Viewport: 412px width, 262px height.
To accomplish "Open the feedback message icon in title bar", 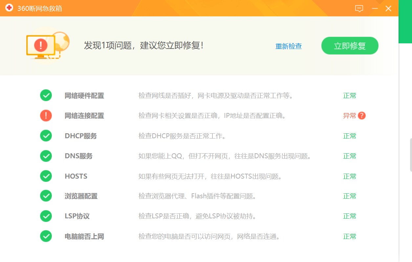I will click(x=359, y=9).
